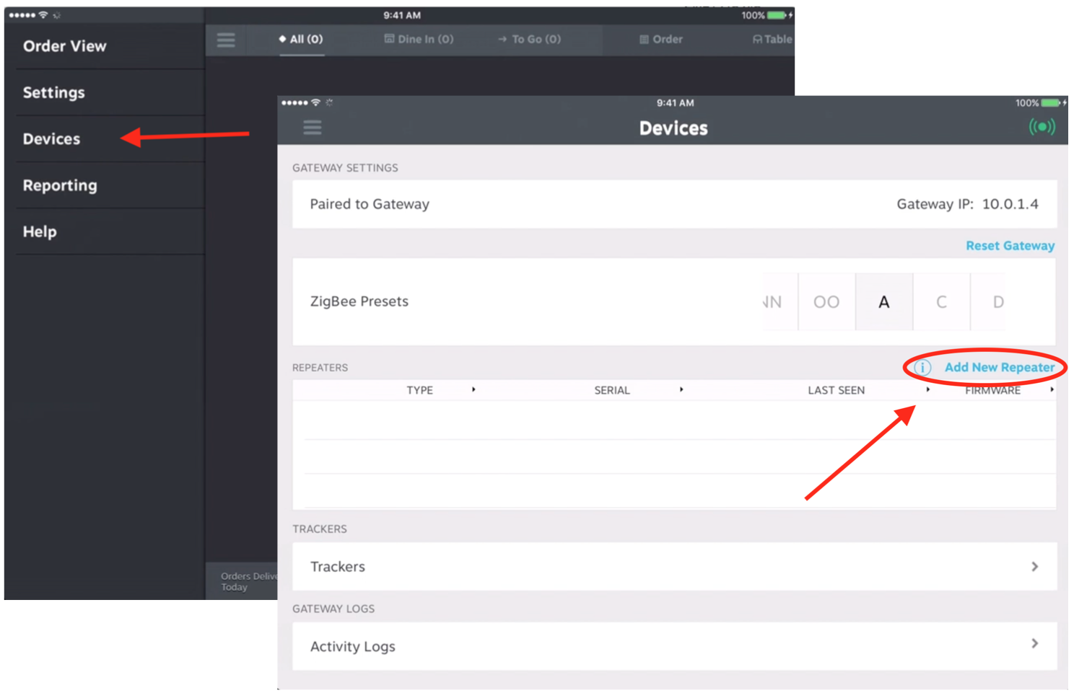Click the Reset Gateway link
The image size is (1074, 698).
click(x=1010, y=246)
